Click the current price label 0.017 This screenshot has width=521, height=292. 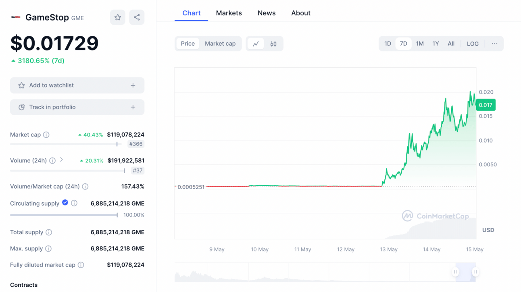(486, 105)
